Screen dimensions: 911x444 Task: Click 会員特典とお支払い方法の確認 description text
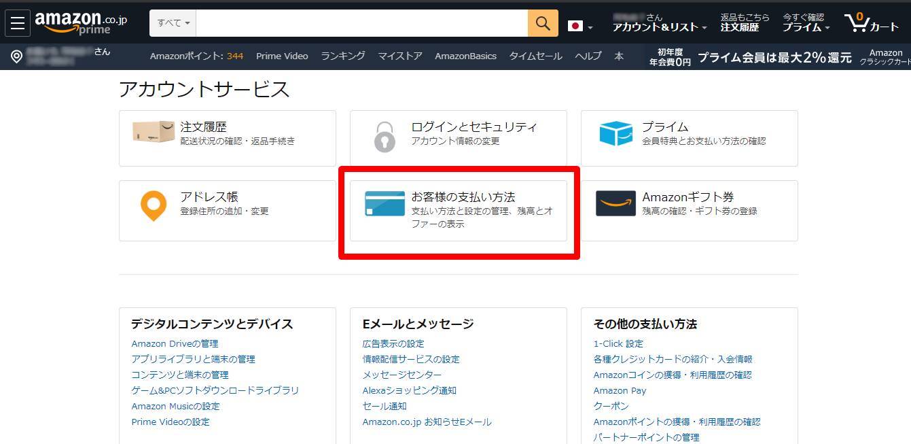coord(704,141)
